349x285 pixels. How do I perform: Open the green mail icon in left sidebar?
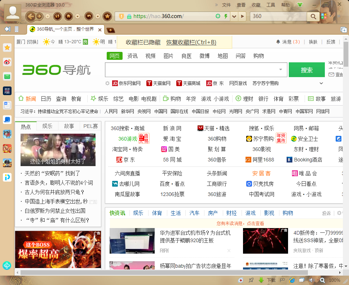(7, 76)
